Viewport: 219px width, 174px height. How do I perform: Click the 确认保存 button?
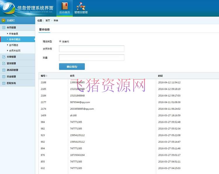click(x=72, y=66)
